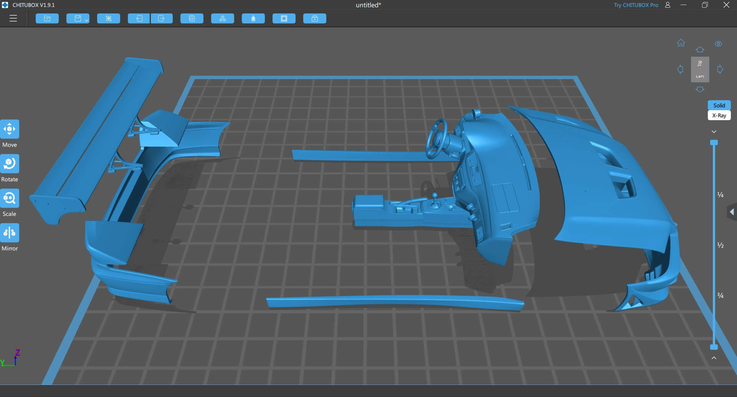The height and width of the screenshot is (397, 737).
Task: Open the hamburger main menu
Action: 13,18
